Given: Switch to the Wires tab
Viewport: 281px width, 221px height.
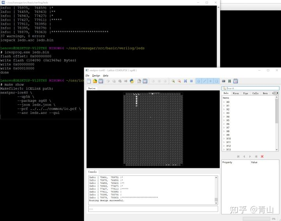Looking at the screenshot, I should click(x=236, y=94).
